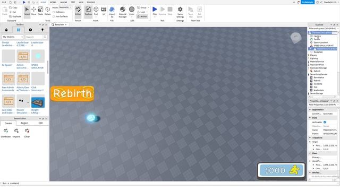Viewport: 340px width, 191px height.
Task: Collapse the Pivot section in Properties
Action: pos(310,153)
